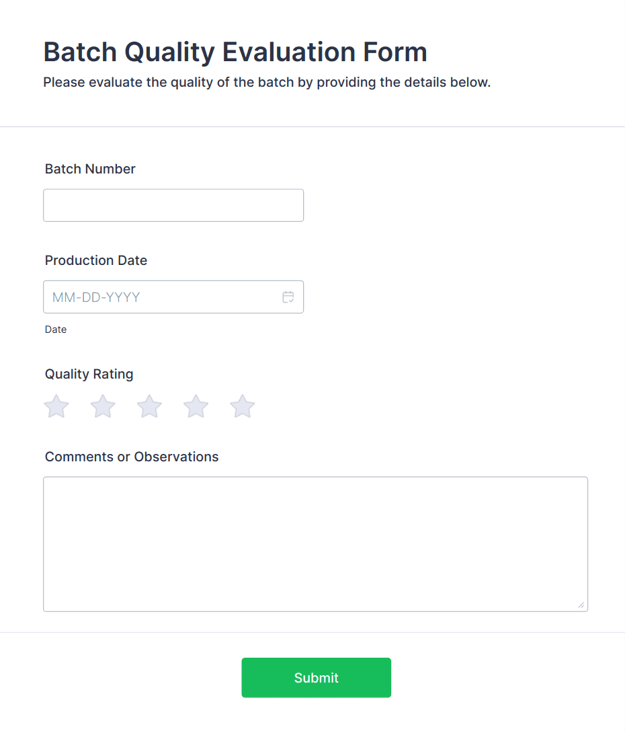Screen dimensions: 625x731
Task: Click the Quality Rating section heading
Action: tap(89, 374)
